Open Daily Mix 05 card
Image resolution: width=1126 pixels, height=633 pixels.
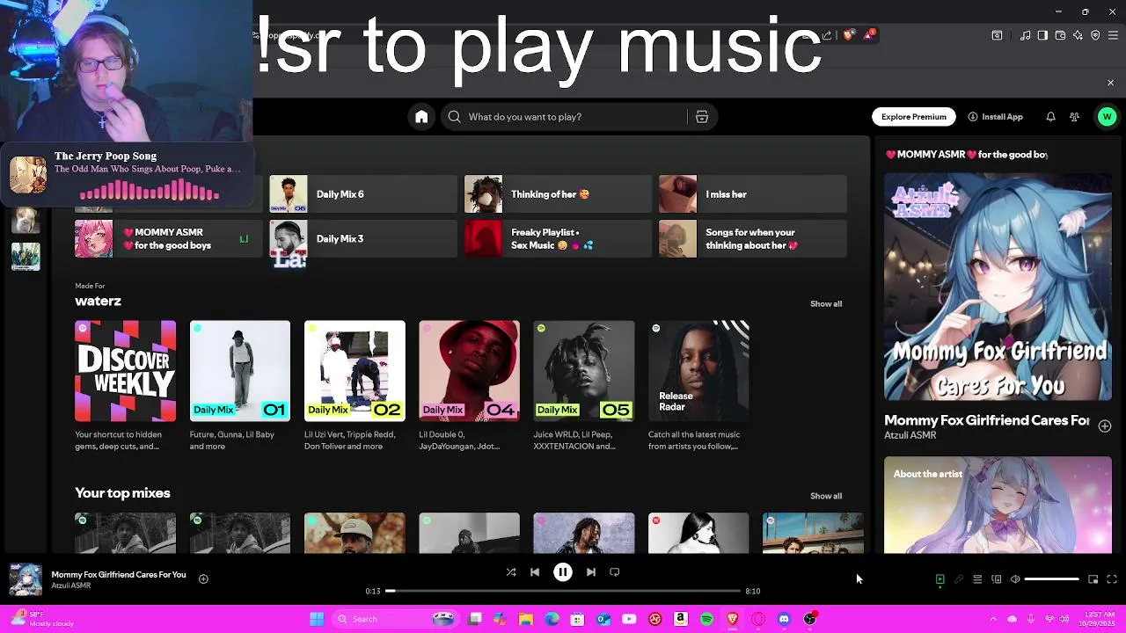[x=584, y=387]
